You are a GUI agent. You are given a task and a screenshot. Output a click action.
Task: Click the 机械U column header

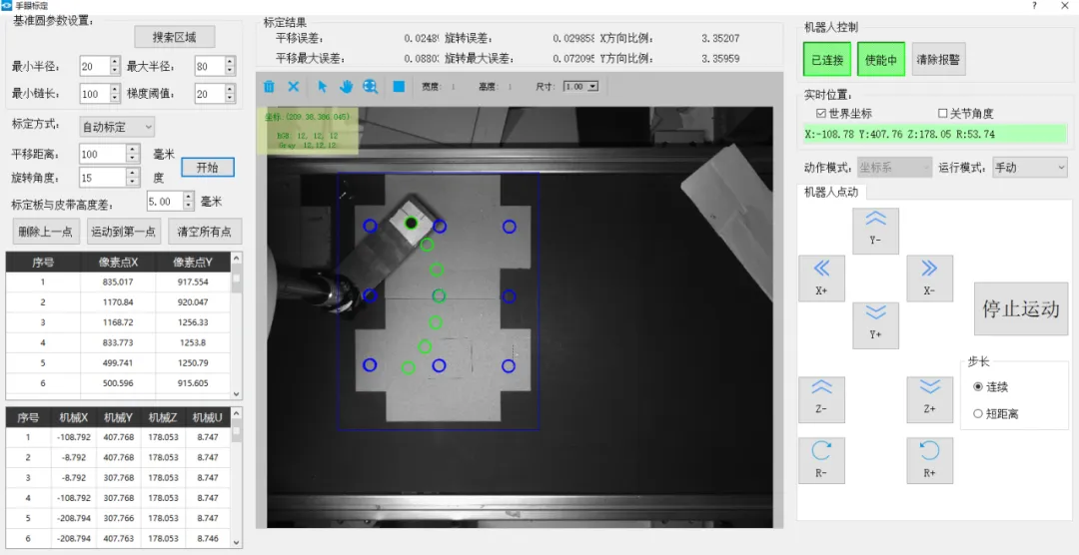tap(208, 417)
